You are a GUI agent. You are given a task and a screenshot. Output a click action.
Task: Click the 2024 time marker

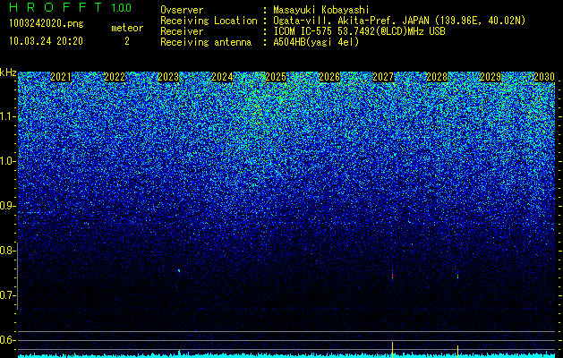point(222,77)
